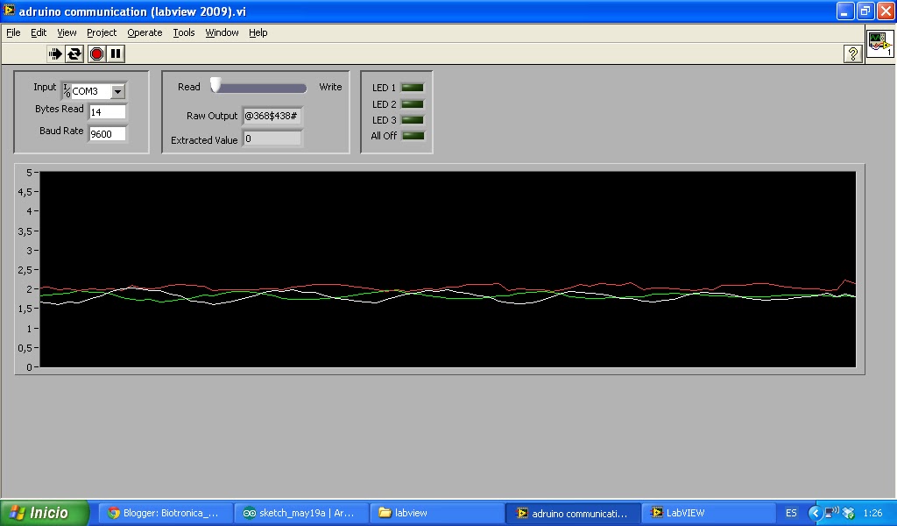Click the Extracted Value field
The width and height of the screenshot is (897, 526).
coord(272,139)
